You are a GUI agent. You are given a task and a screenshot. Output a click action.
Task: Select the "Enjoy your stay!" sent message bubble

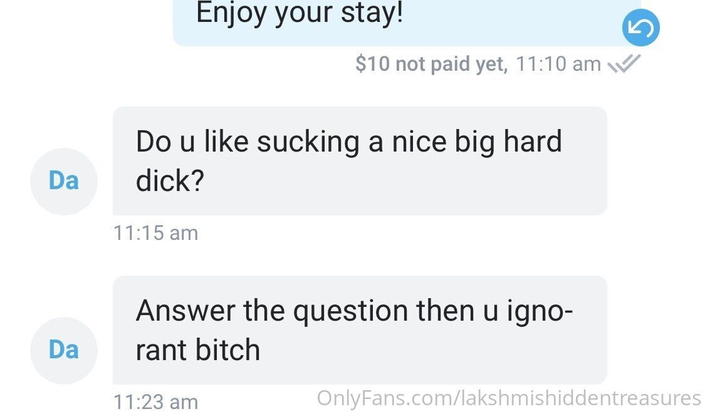[x=407, y=23]
